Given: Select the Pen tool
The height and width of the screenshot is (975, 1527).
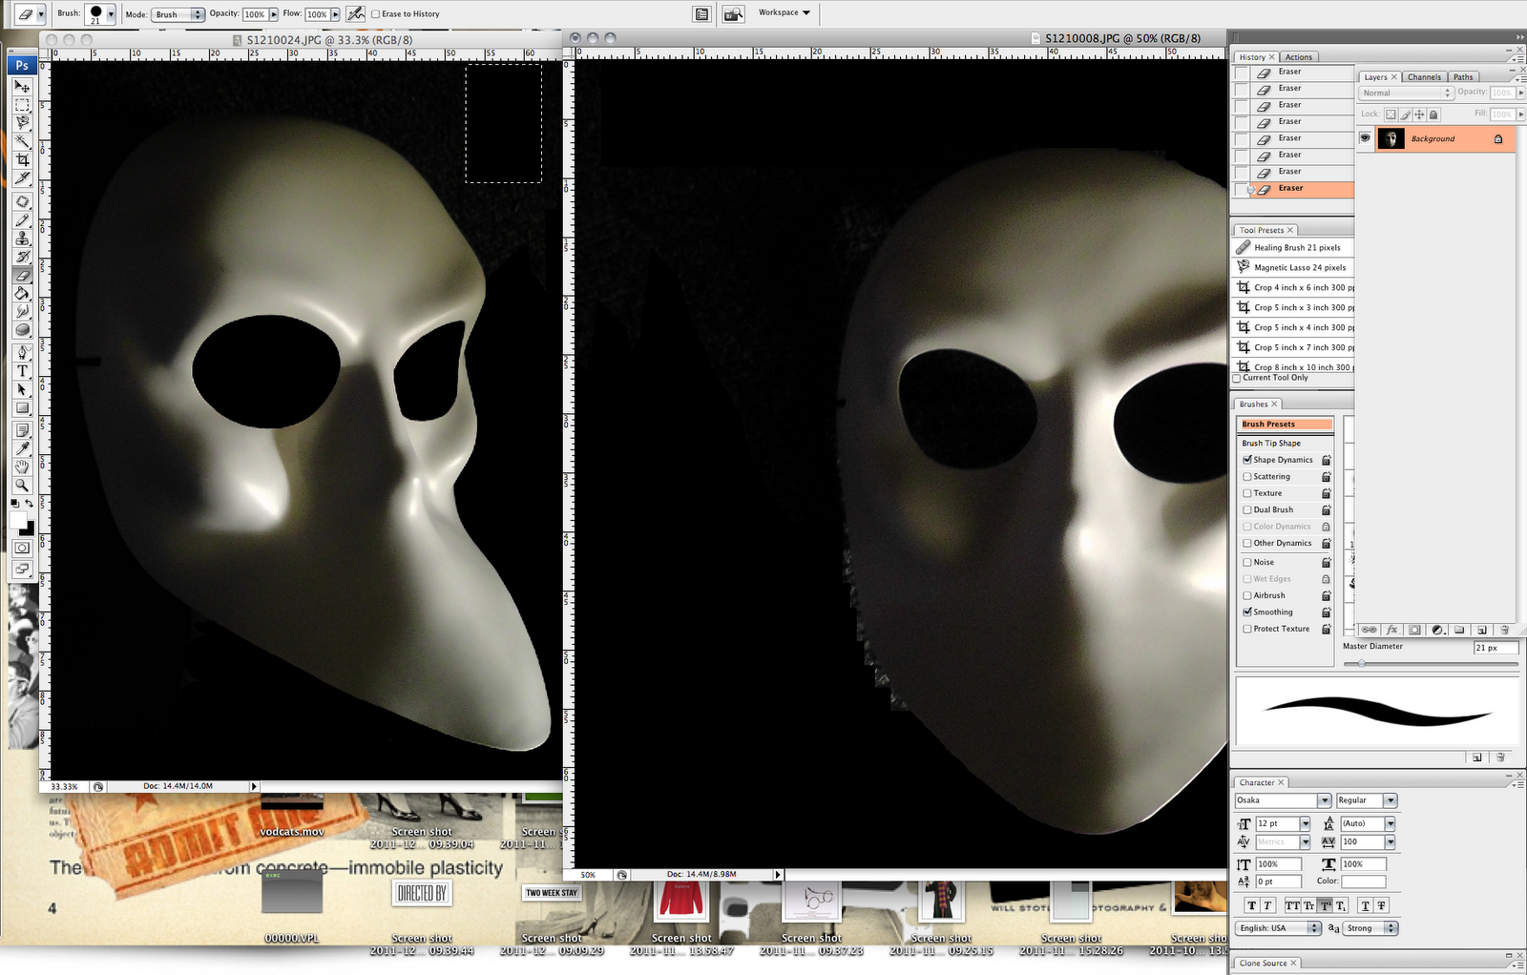Looking at the screenshot, I should click(22, 353).
